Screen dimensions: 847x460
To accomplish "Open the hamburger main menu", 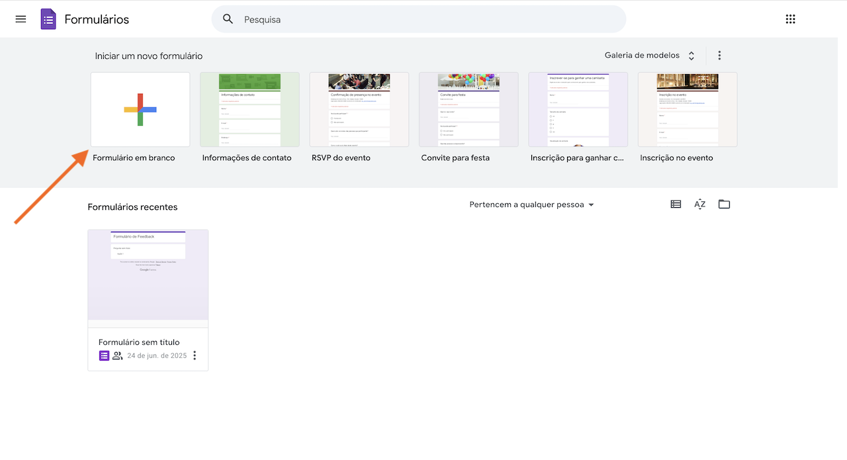I will pos(21,19).
